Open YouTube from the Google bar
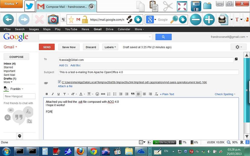The width and height of the screenshot is (250, 156). point(71,29)
